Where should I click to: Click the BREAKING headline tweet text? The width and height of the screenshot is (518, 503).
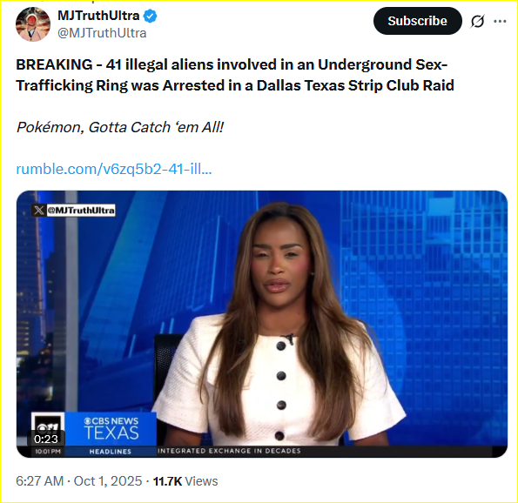pos(235,75)
